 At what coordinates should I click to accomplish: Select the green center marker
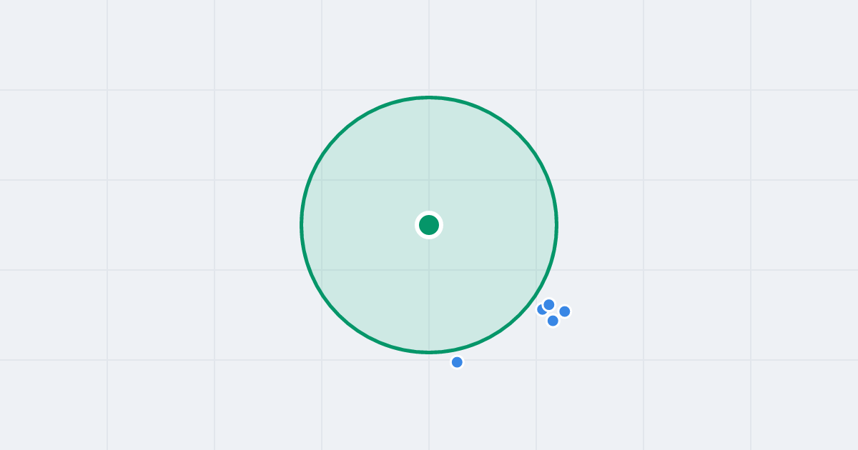coord(429,225)
